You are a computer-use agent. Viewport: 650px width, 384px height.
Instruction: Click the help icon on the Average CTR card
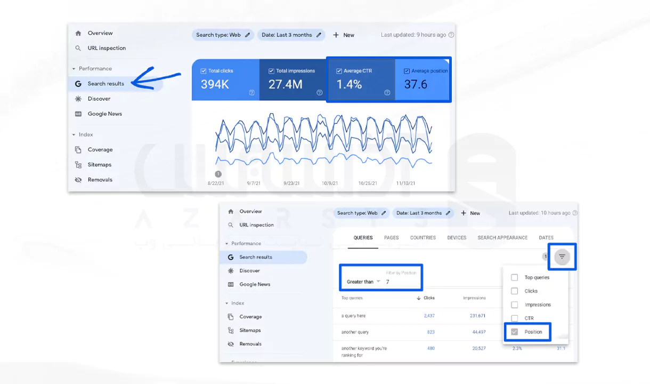(x=387, y=93)
